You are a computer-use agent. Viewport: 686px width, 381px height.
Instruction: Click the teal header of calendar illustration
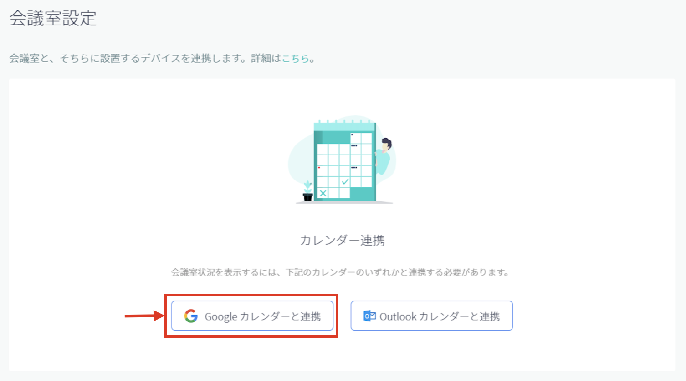332,137
